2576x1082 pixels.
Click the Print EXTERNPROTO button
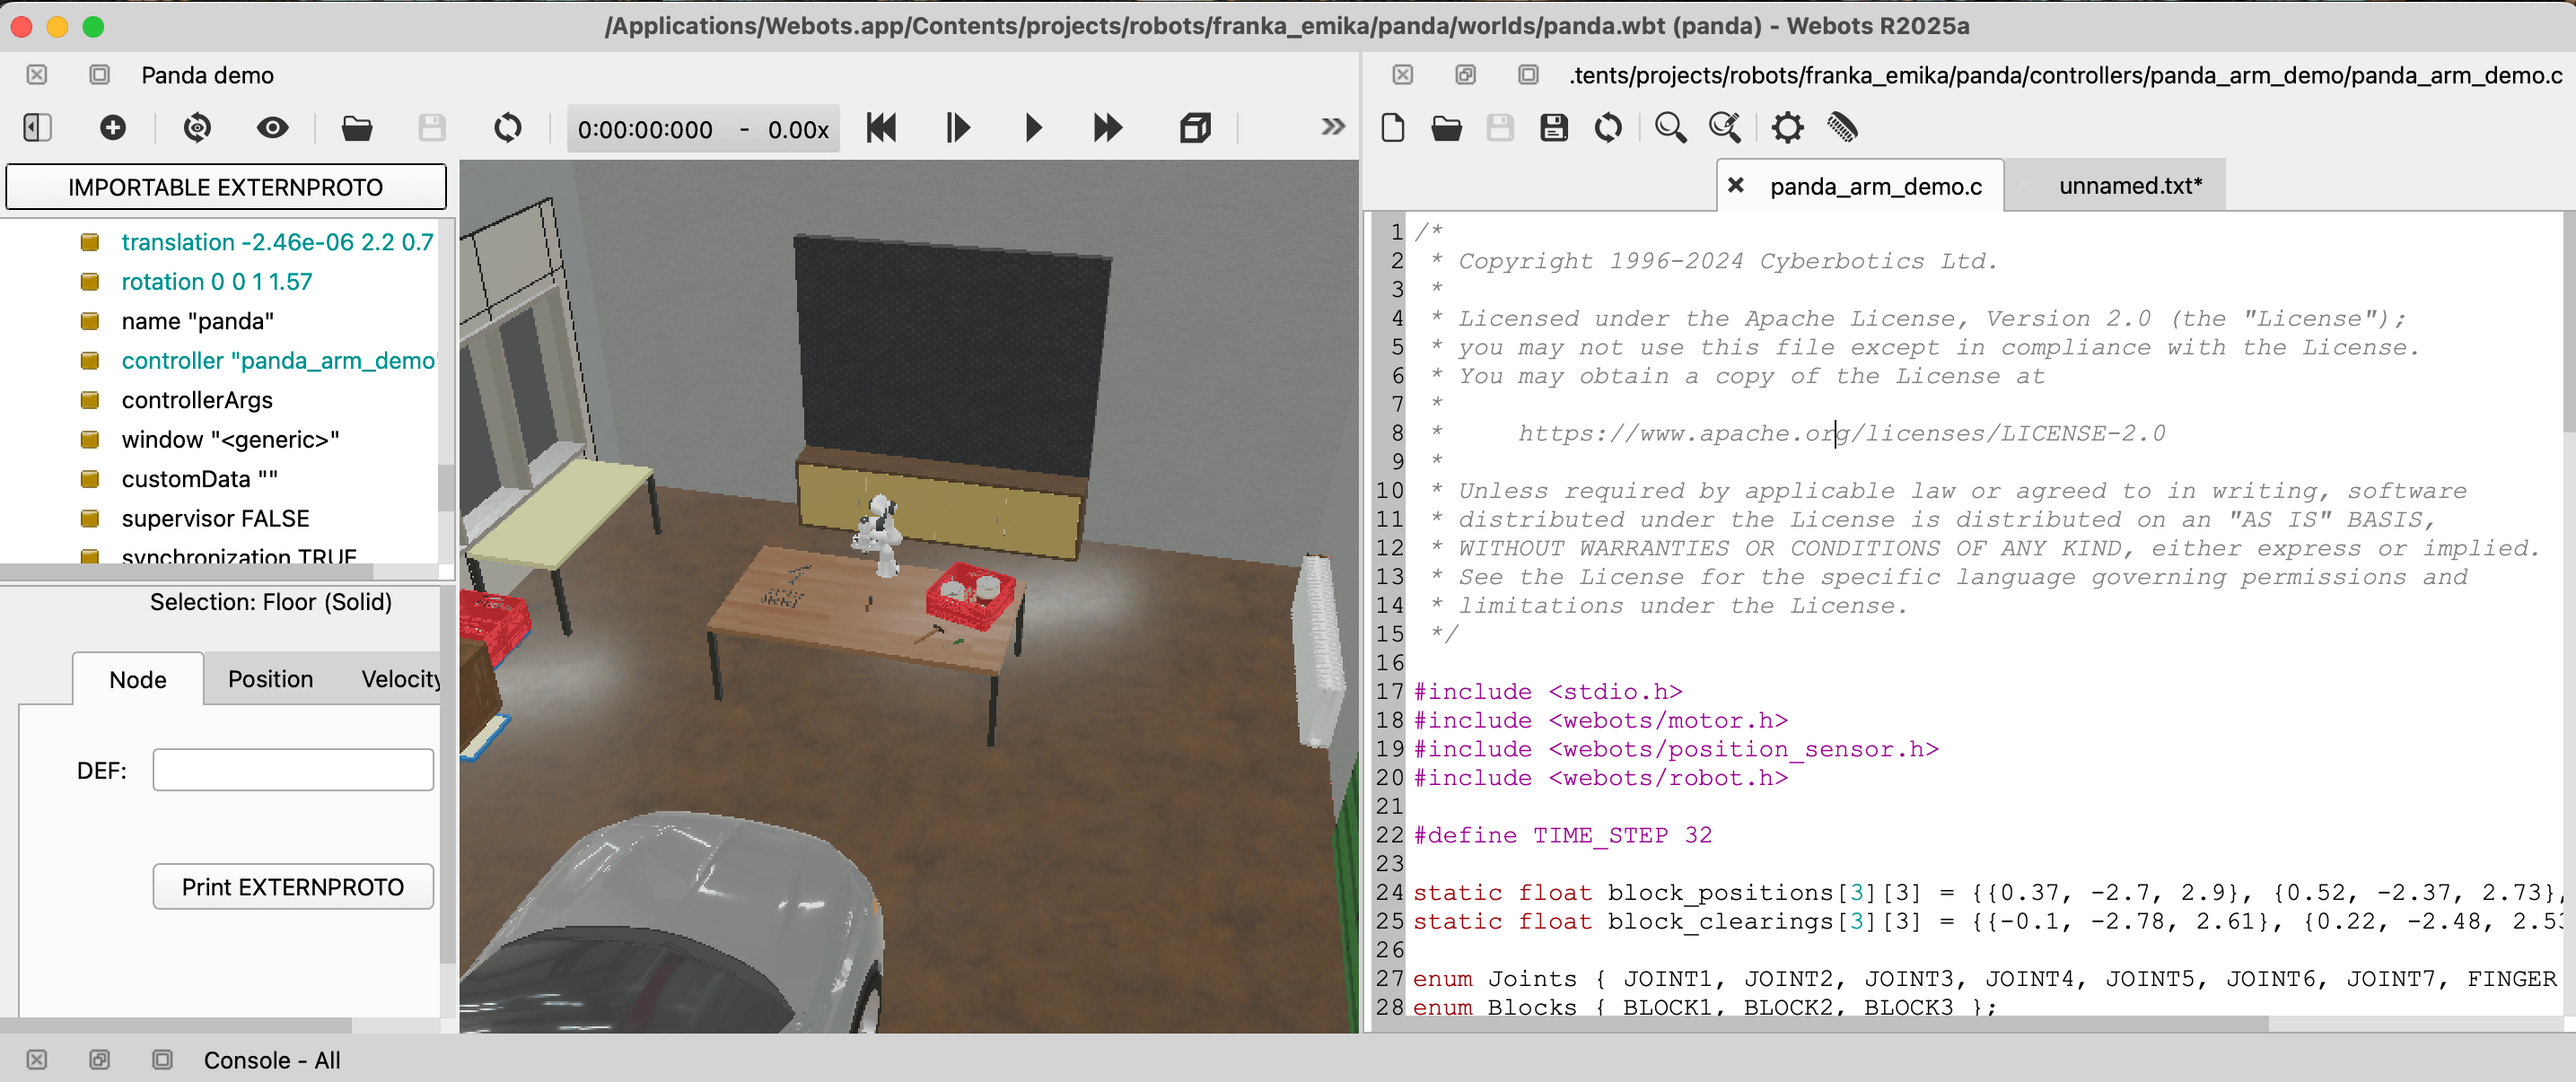pos(293,887)
